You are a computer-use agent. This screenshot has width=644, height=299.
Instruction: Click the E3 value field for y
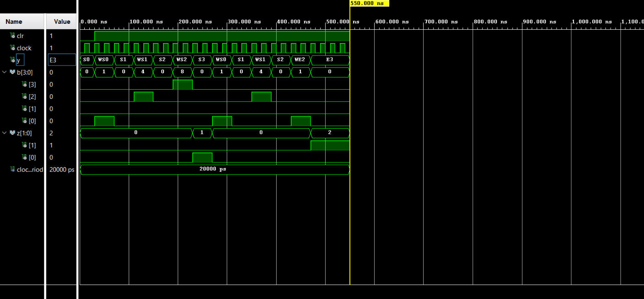(62, 60)
